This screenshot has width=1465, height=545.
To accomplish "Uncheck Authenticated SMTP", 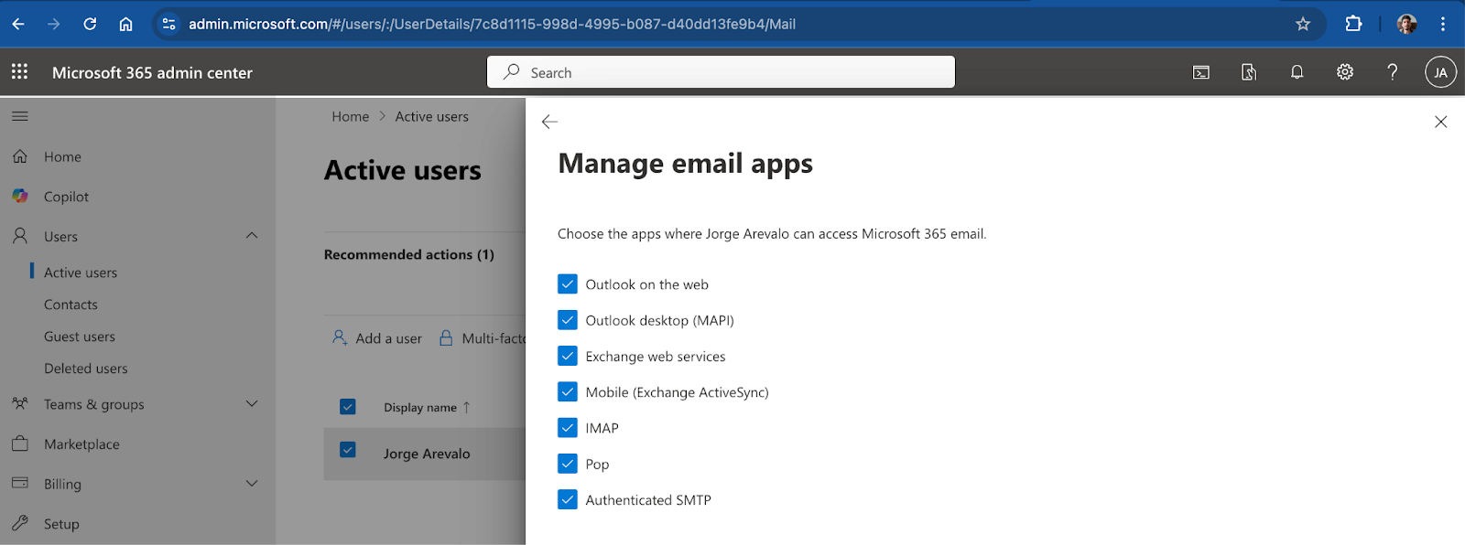I will coord(568,499).
